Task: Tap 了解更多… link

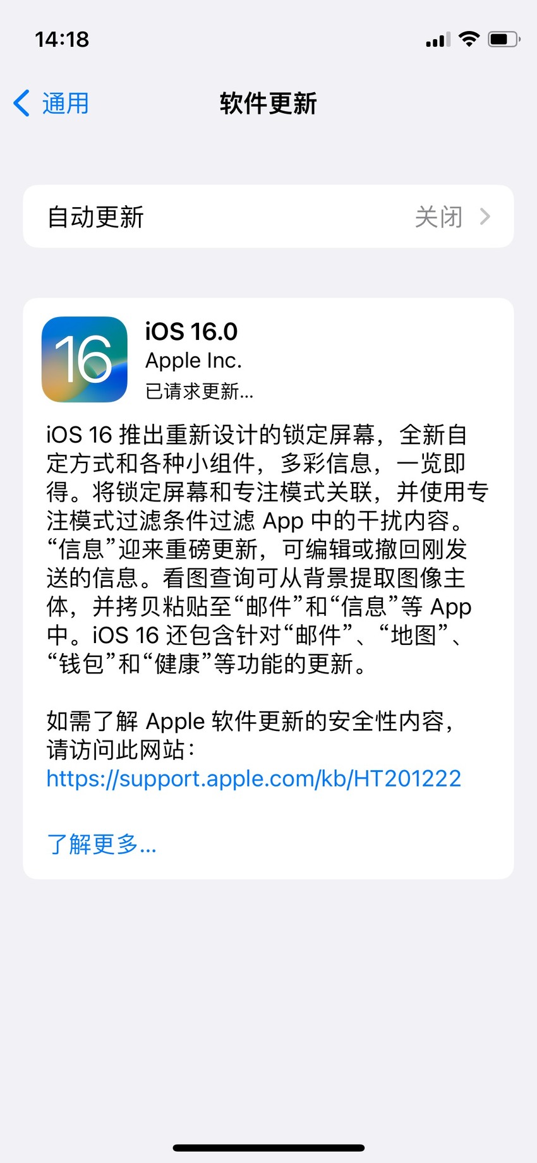Action: [101, 844]
